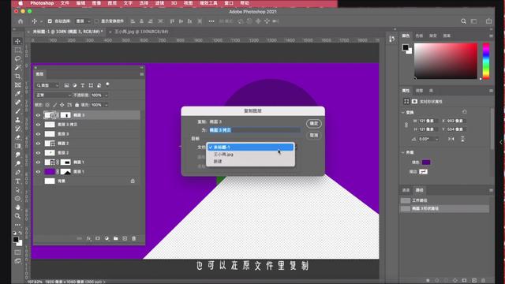Select the Hand tool
The height and width of the screenshot is (284, 505).
pyautogui.click(x=17, y=207)
